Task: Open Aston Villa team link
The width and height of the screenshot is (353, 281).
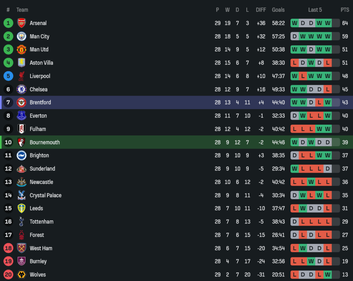Action: 41,63
